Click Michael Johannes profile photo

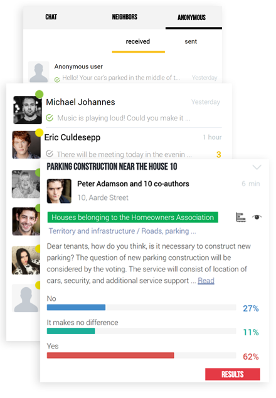coord(28,110)
